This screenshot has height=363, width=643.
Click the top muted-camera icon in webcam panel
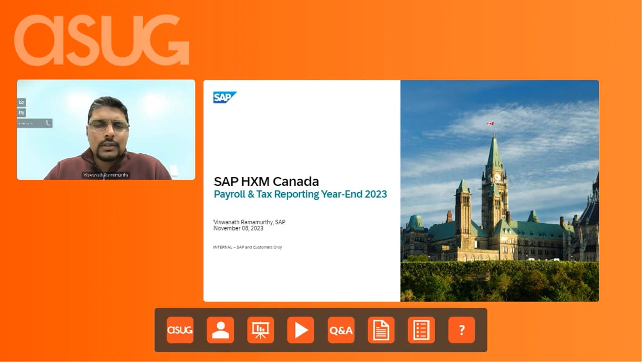point(21,102)
